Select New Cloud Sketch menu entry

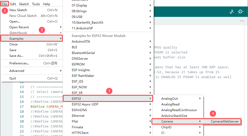pos(32,16)
